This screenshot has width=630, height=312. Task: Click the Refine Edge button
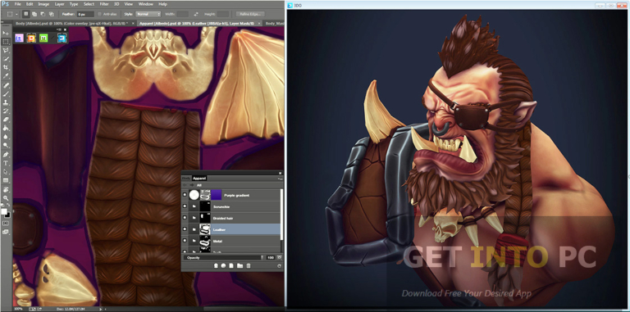click(x=250, y=14)
